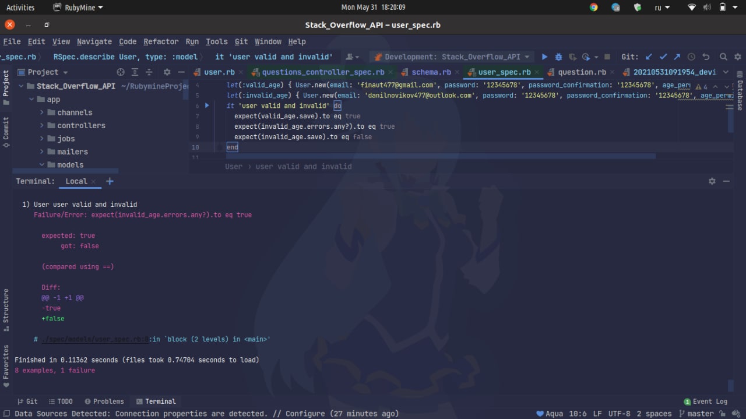
Task: Close the Local terminal tab
Action: point(93,182)
